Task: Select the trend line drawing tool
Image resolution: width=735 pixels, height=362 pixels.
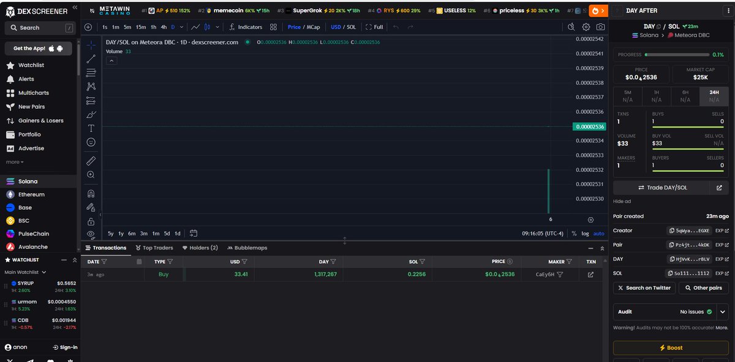Action: (x=91, y=59)
